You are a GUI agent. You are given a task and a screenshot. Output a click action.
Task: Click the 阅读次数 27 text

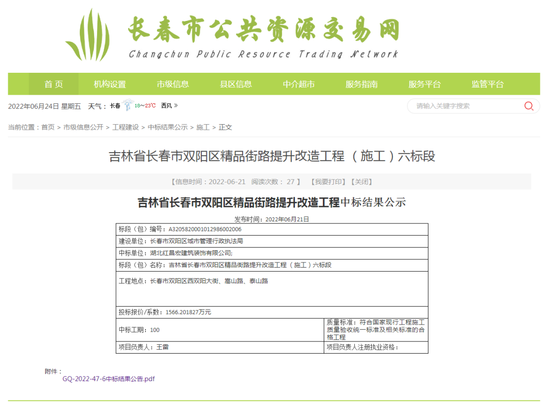273,182
